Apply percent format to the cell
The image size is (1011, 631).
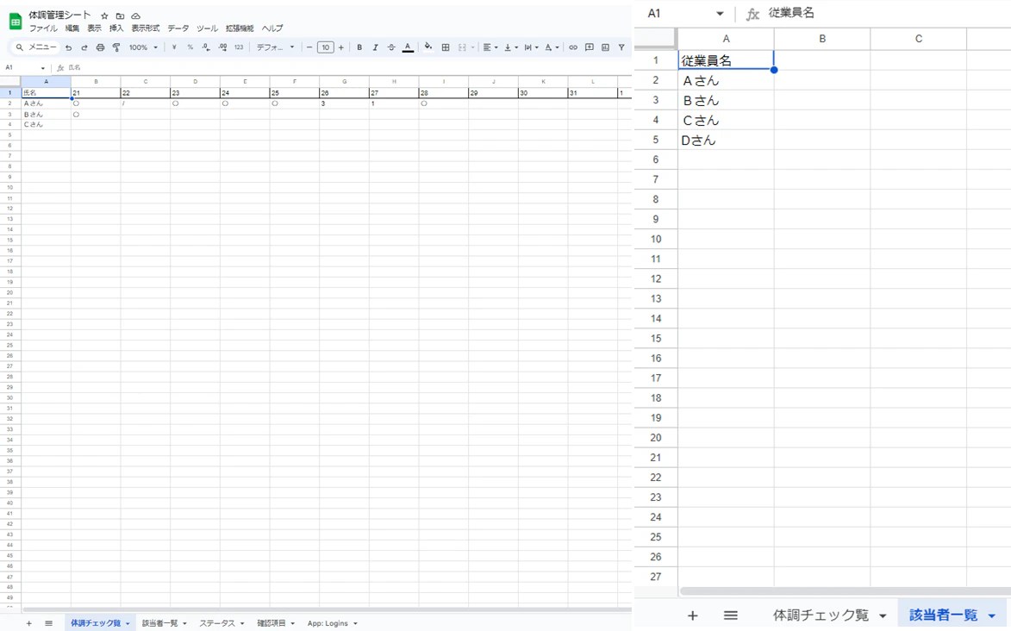coord(190,47)
